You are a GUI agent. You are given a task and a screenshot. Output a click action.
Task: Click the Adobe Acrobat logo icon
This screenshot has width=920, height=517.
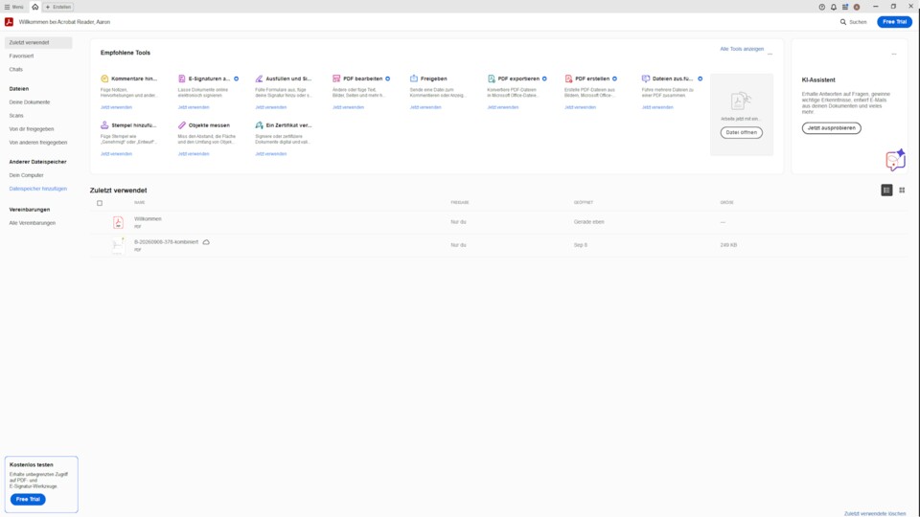(x=9, y=22)
